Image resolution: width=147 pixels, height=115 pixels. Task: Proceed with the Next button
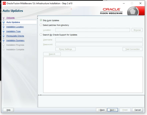[113, 110]
